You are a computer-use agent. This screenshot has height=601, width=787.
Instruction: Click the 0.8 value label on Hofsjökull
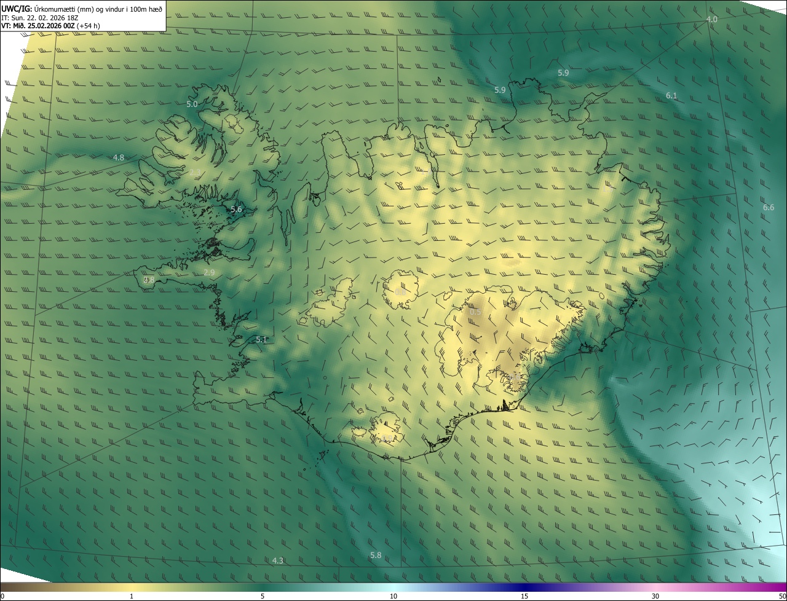400,293
